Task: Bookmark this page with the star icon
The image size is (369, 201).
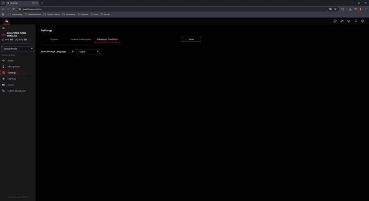Action: pos(336,9)
